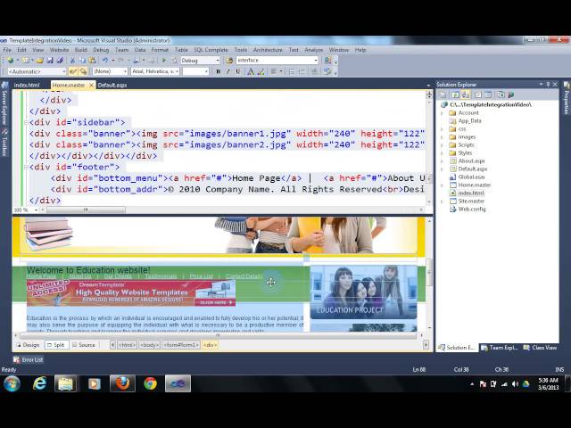This screenshot has height=428, width=571.
Task: Toggle Underline formatting button
Action: click(x=238, y=71)
